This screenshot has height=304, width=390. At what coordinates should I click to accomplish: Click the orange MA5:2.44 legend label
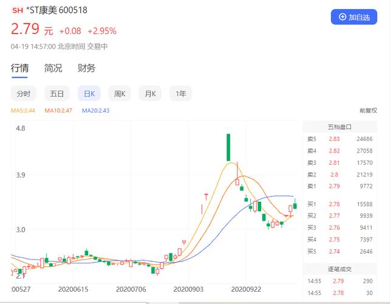pos(23,111)
